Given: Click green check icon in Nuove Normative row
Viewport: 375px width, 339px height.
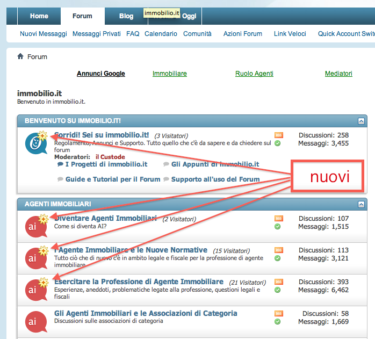Looking at the screenshot, I should pos(278,258).
